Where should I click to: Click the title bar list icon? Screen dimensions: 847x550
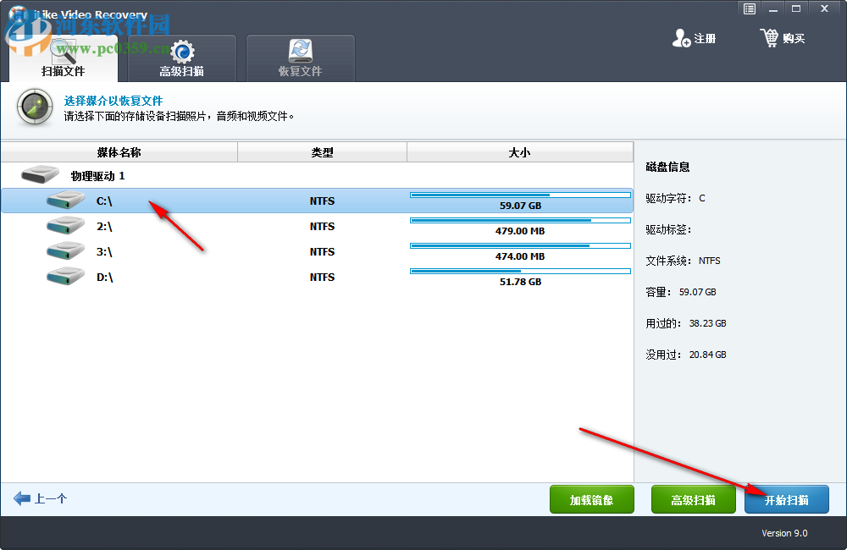coord(749,8)
